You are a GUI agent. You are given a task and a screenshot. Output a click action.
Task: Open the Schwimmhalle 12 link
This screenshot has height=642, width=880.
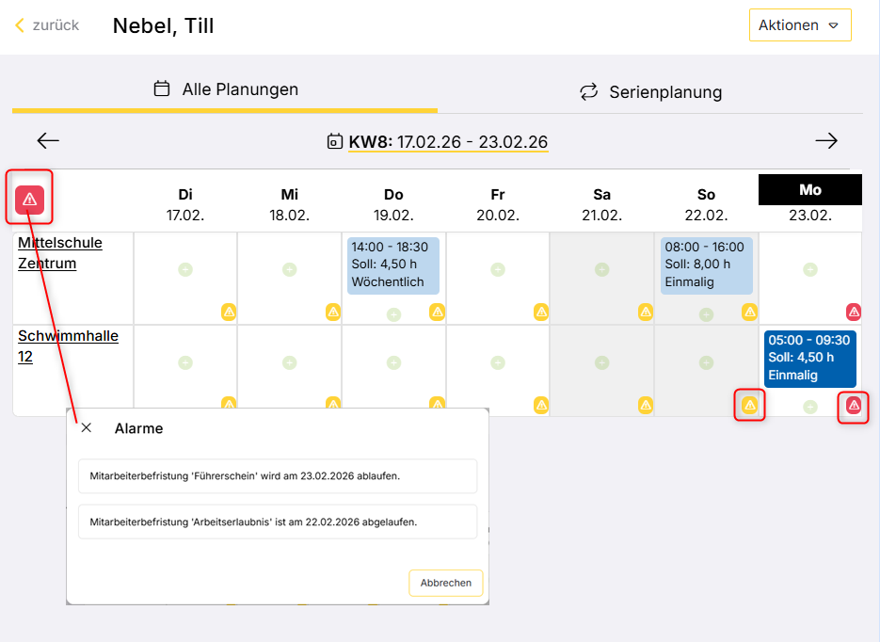pos(68,345)
